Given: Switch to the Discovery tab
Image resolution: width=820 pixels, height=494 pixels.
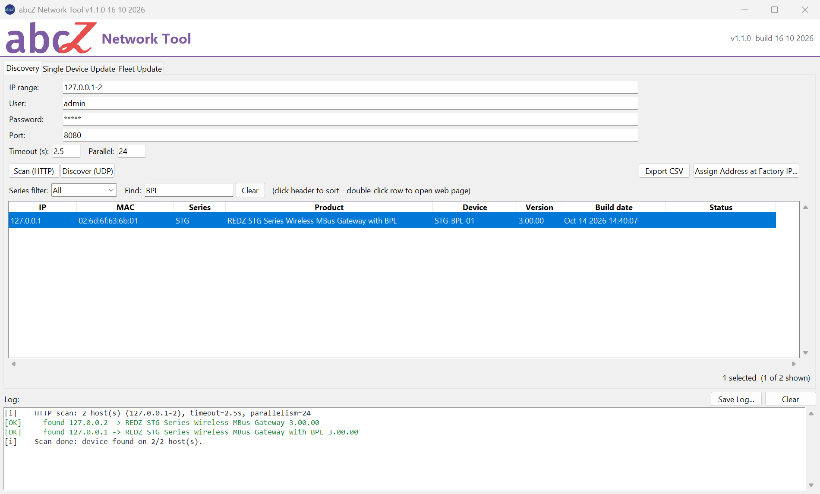Looking at the screenshot, I should 22,68.
